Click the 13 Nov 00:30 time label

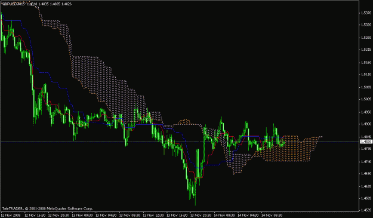pyautogui.click(x=82, y=215)
